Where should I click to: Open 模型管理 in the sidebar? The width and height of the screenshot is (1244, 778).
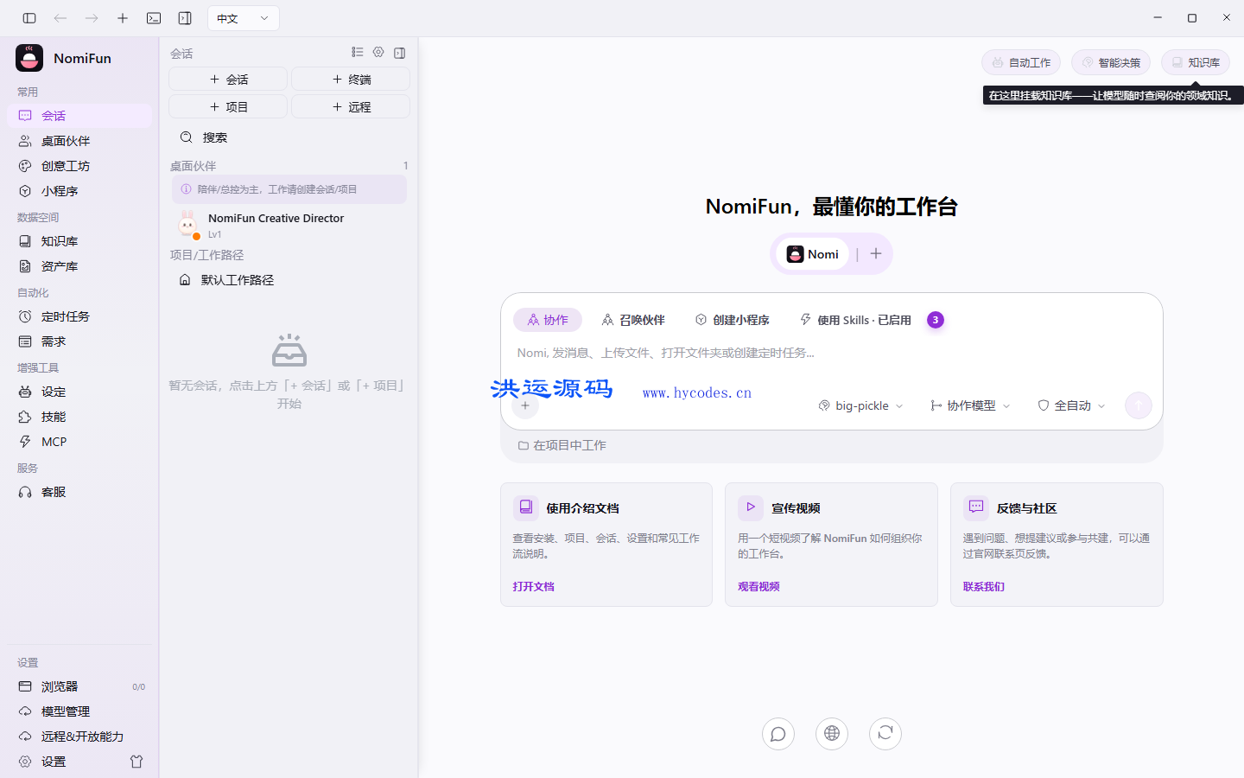coord(79,711)
